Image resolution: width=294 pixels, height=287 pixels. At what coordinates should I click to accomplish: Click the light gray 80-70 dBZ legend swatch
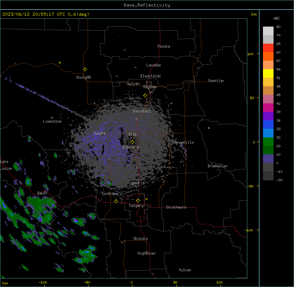[x=268, y=31]
